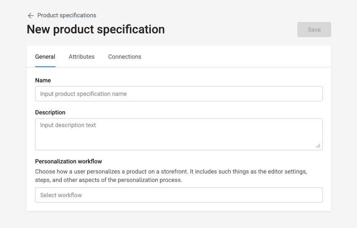
Task: Click the 'steps, and other aspects' help line
Action: (108, 180)
